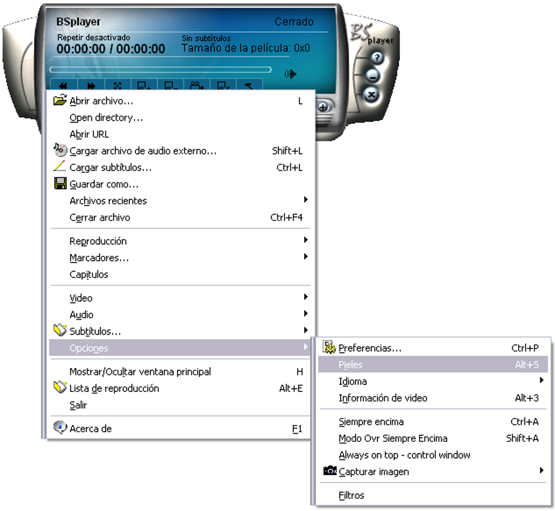
Task: Toggle fullscreen with the expand-arrows icon
Action: tap(118, 85)
